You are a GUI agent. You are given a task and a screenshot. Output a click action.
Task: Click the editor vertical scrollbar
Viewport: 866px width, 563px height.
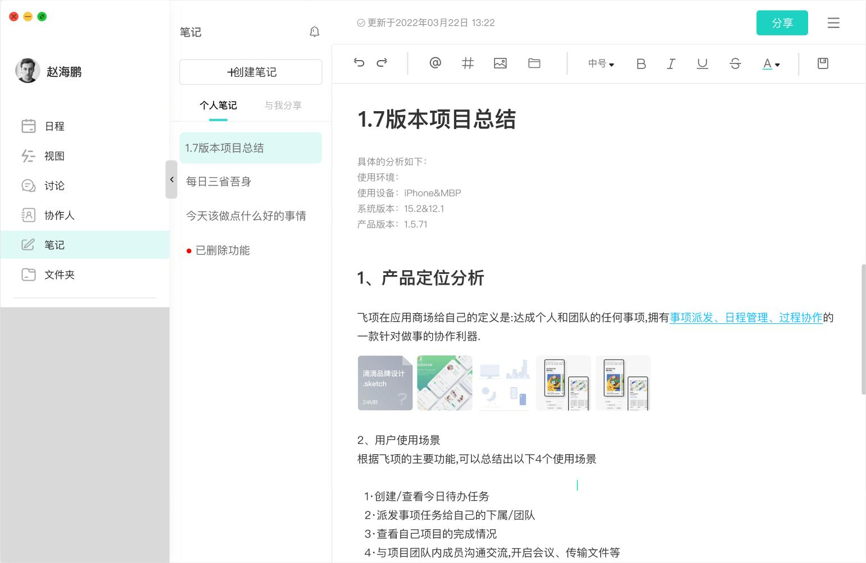click(x=863, y=329)
